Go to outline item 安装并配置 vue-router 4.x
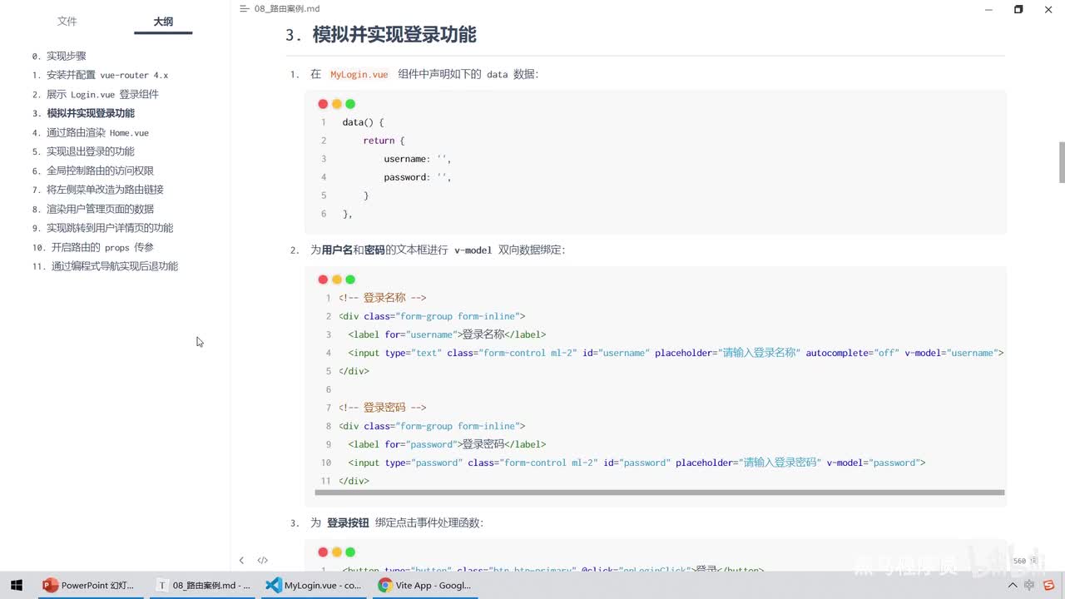Viewport: 1065px width, 599px height. click(100, 75)
